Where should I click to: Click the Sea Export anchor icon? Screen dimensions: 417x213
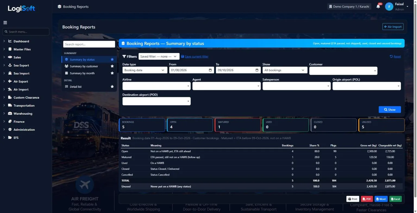(10, 65)
